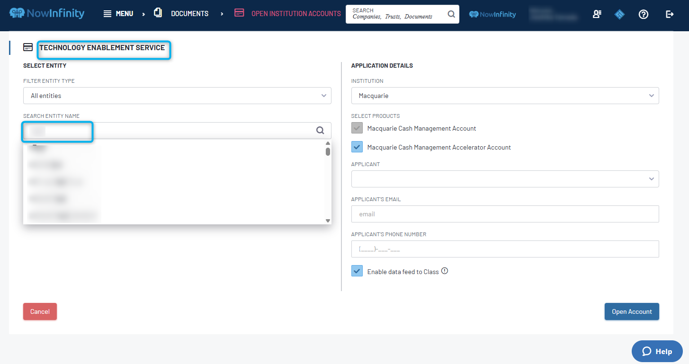Click the magnifier icon in global search
Screen dimensions: 689x364
click(451, 14)
